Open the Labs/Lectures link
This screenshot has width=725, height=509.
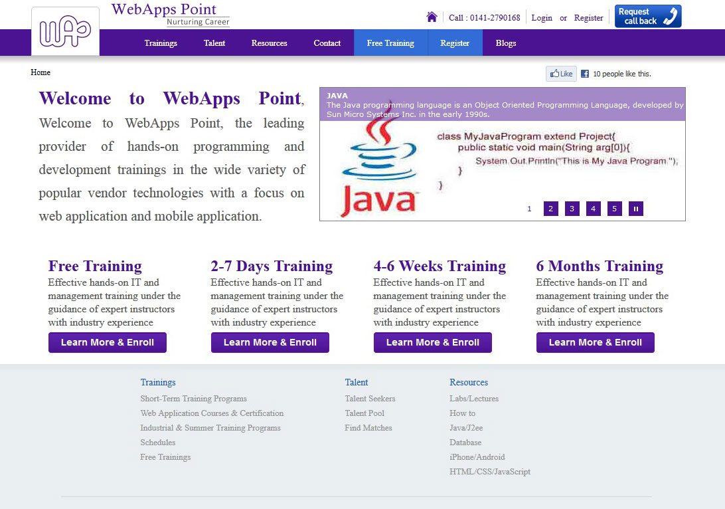tap(474, 399)
